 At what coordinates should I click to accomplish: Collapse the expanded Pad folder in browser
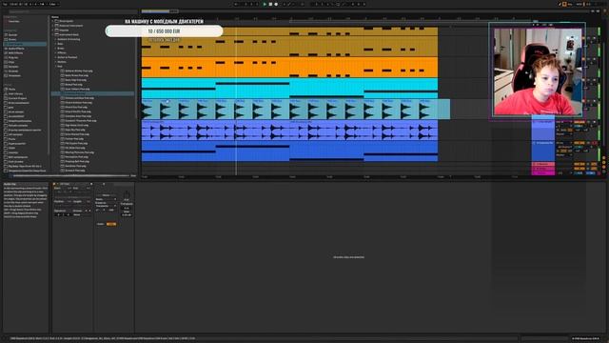coord(55,66)
